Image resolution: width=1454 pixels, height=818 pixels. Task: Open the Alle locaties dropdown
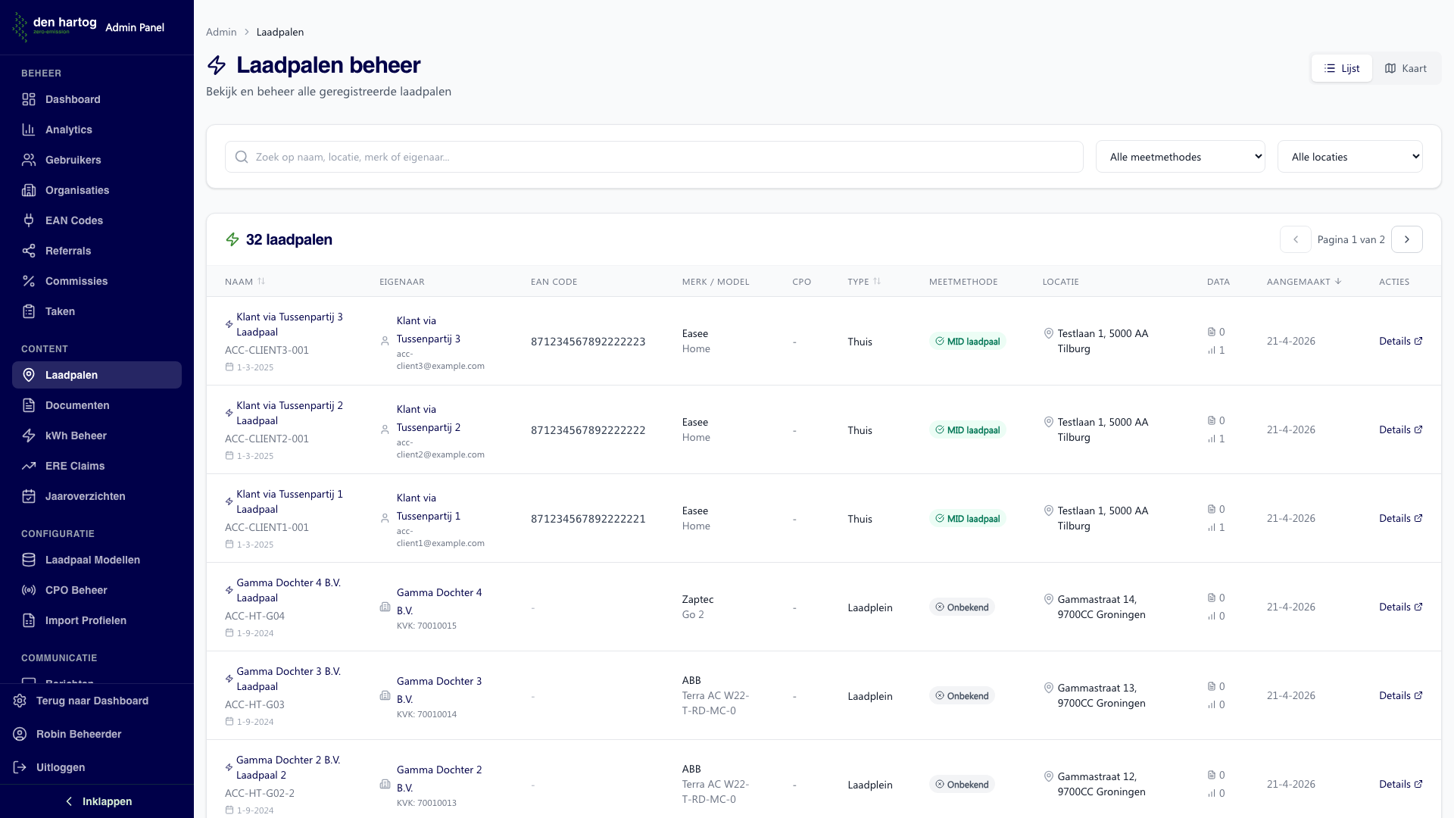coord(1349,157)
